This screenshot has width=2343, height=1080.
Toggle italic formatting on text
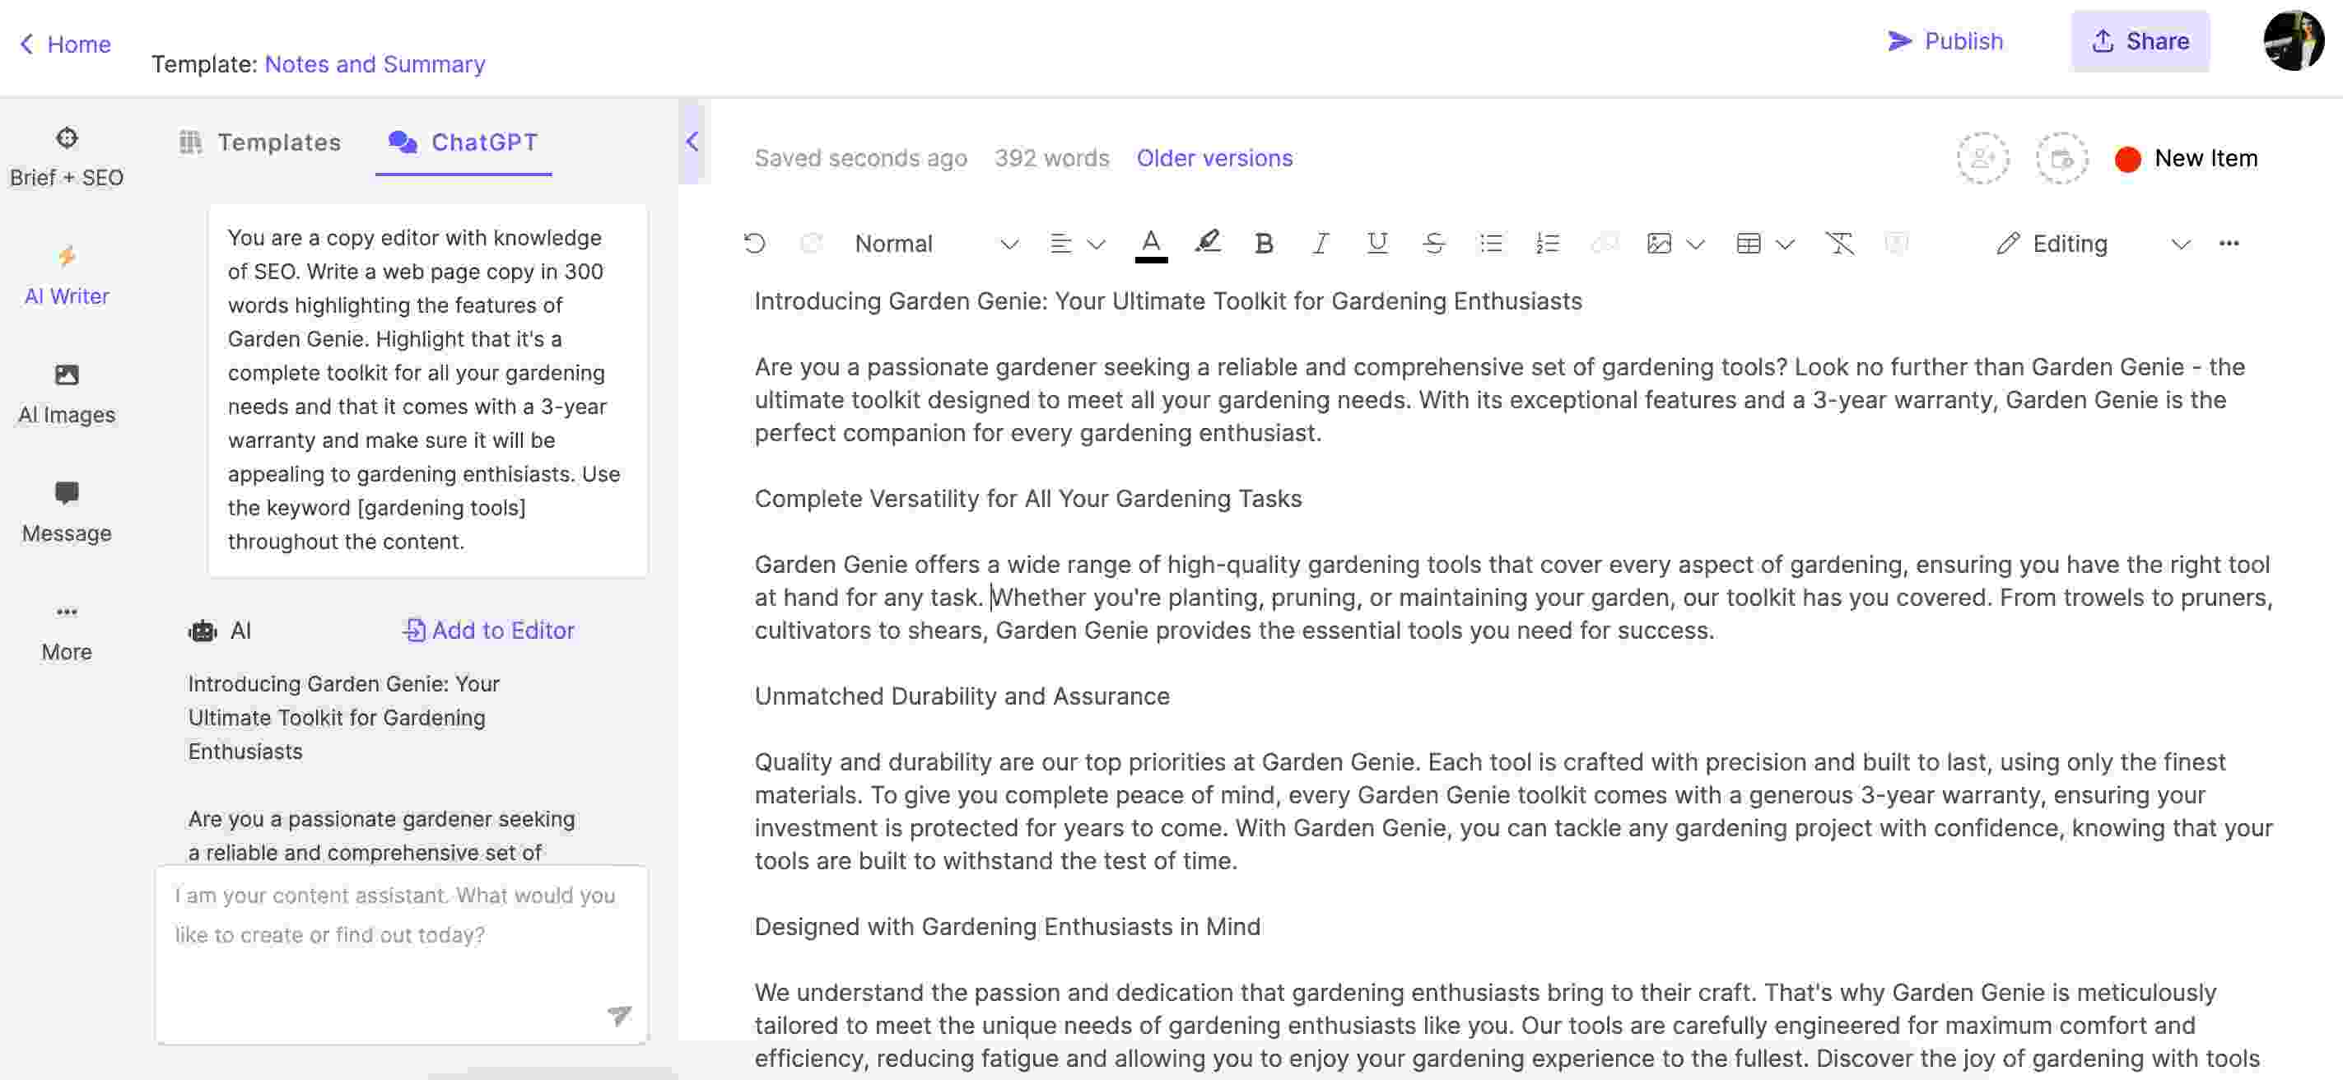click(1321, 242)
